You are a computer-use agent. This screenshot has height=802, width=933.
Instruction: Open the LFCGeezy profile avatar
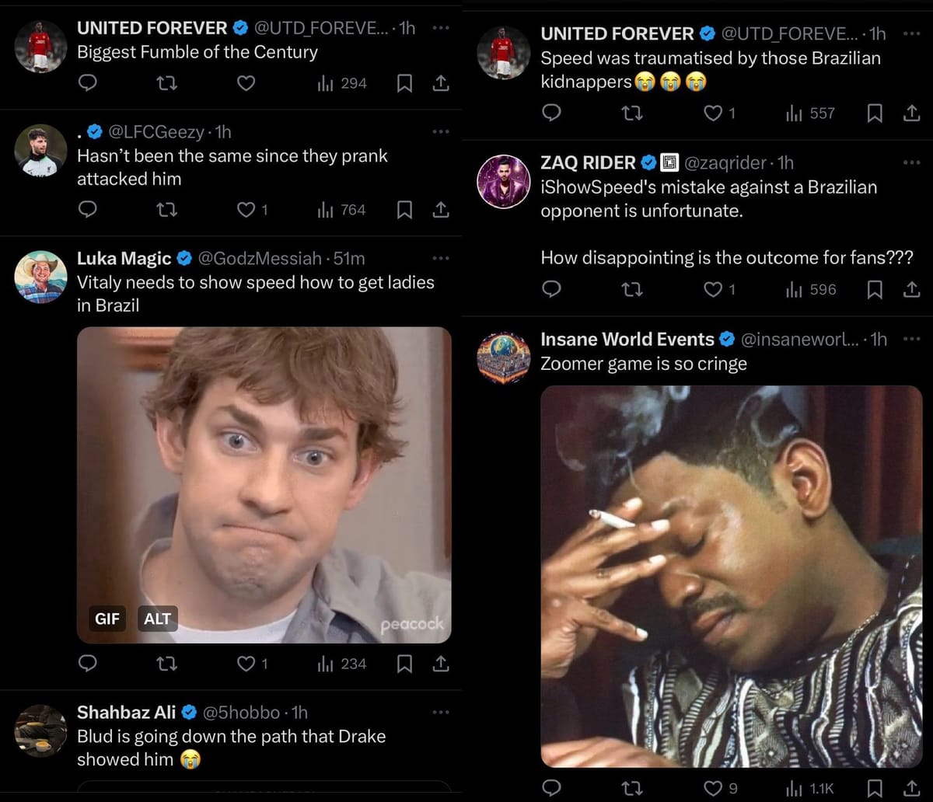click(40, 149)
